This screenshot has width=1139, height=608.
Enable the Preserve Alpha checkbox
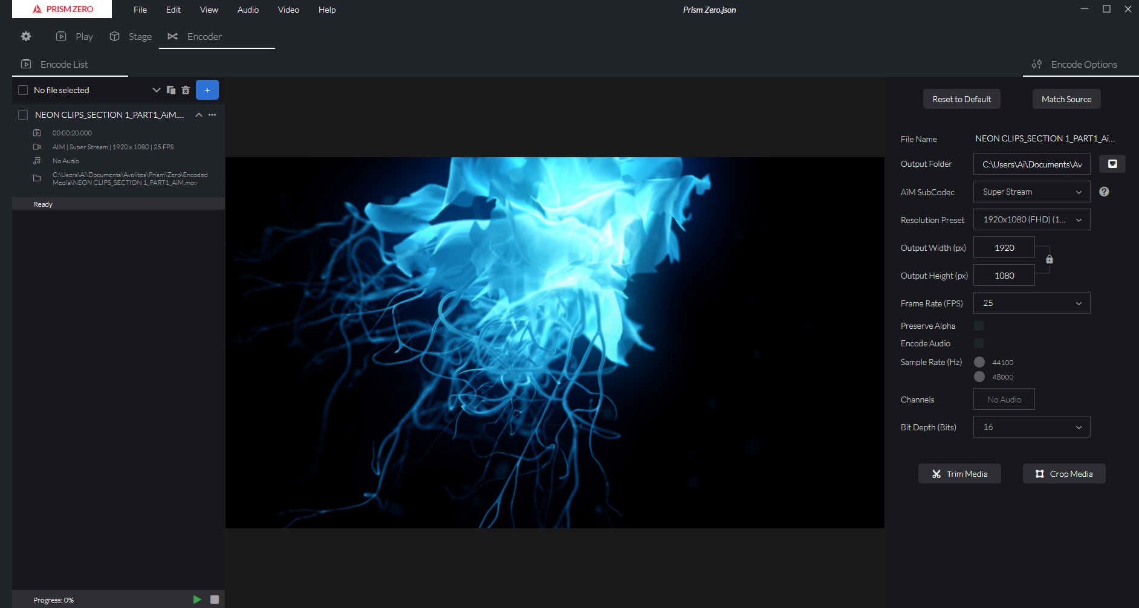click(979, 326)
